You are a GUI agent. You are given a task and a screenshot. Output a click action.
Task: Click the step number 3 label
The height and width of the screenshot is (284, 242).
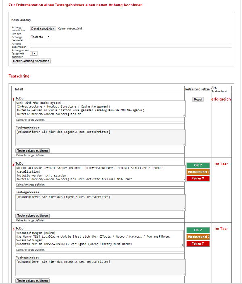[x=13, y=229]
